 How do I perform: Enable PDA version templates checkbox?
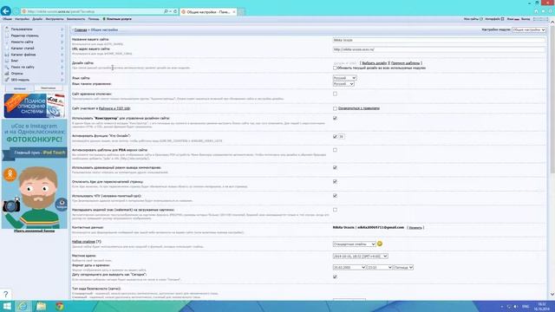(x=335, y=150)
